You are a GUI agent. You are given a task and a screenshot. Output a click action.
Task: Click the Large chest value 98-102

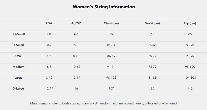click(111, 78)
